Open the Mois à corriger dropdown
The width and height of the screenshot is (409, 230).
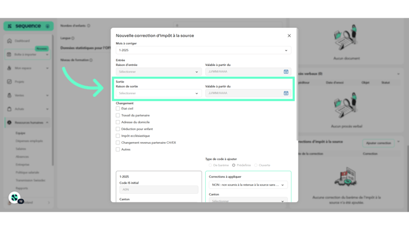point(203,51)
